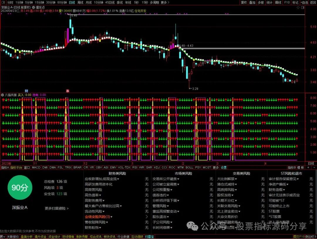Click the 复权 button
Image resolution: width=317 pixels, height=239 pixels.
[x=244, y=2]
